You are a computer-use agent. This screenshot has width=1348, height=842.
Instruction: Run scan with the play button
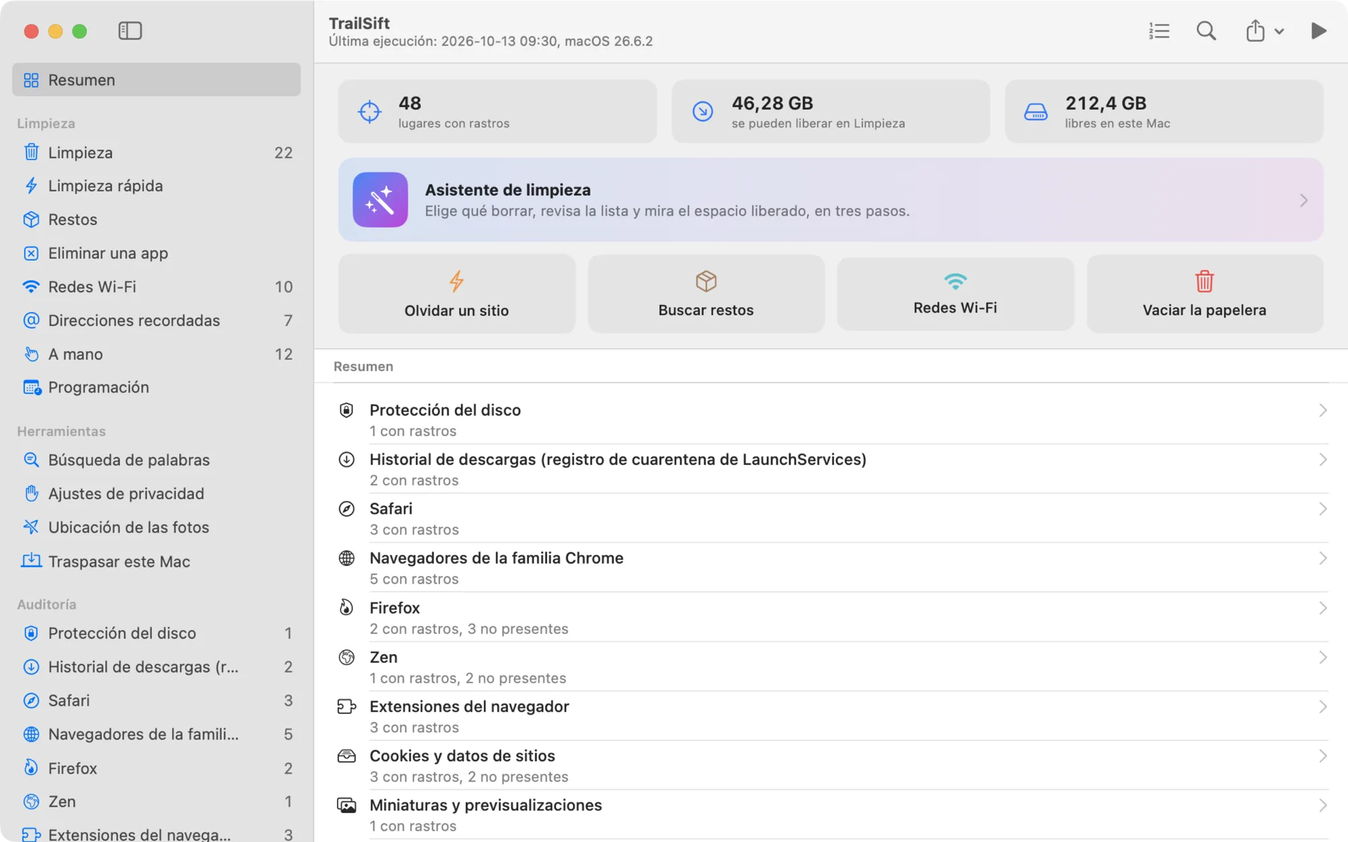coord(1318,31)
